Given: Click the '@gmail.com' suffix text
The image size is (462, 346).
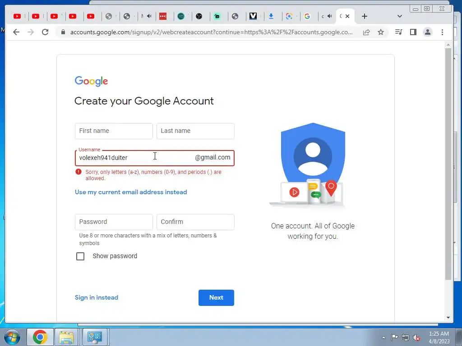Looking at the screenshot, I should (213, 157).
